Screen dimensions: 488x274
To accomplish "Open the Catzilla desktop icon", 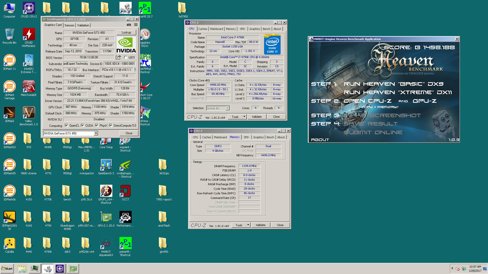I will click(9, 245).
